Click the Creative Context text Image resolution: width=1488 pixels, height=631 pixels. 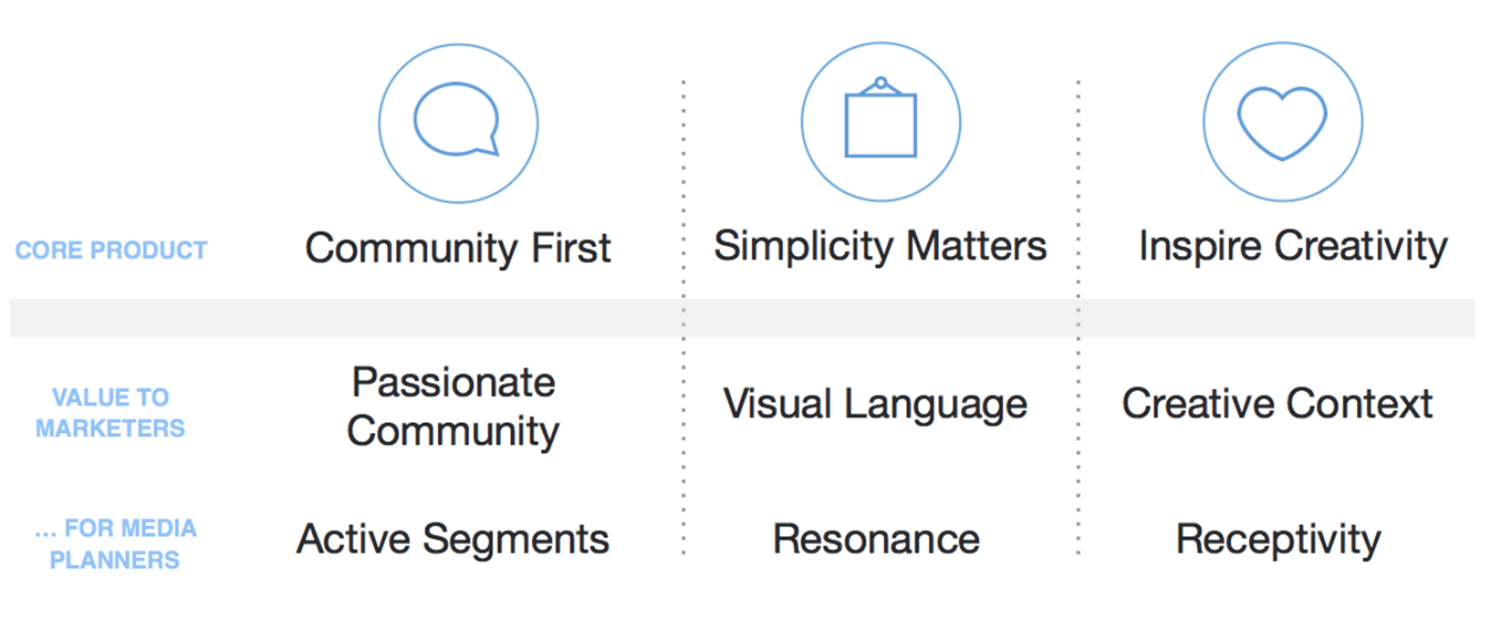(1277, 403)
